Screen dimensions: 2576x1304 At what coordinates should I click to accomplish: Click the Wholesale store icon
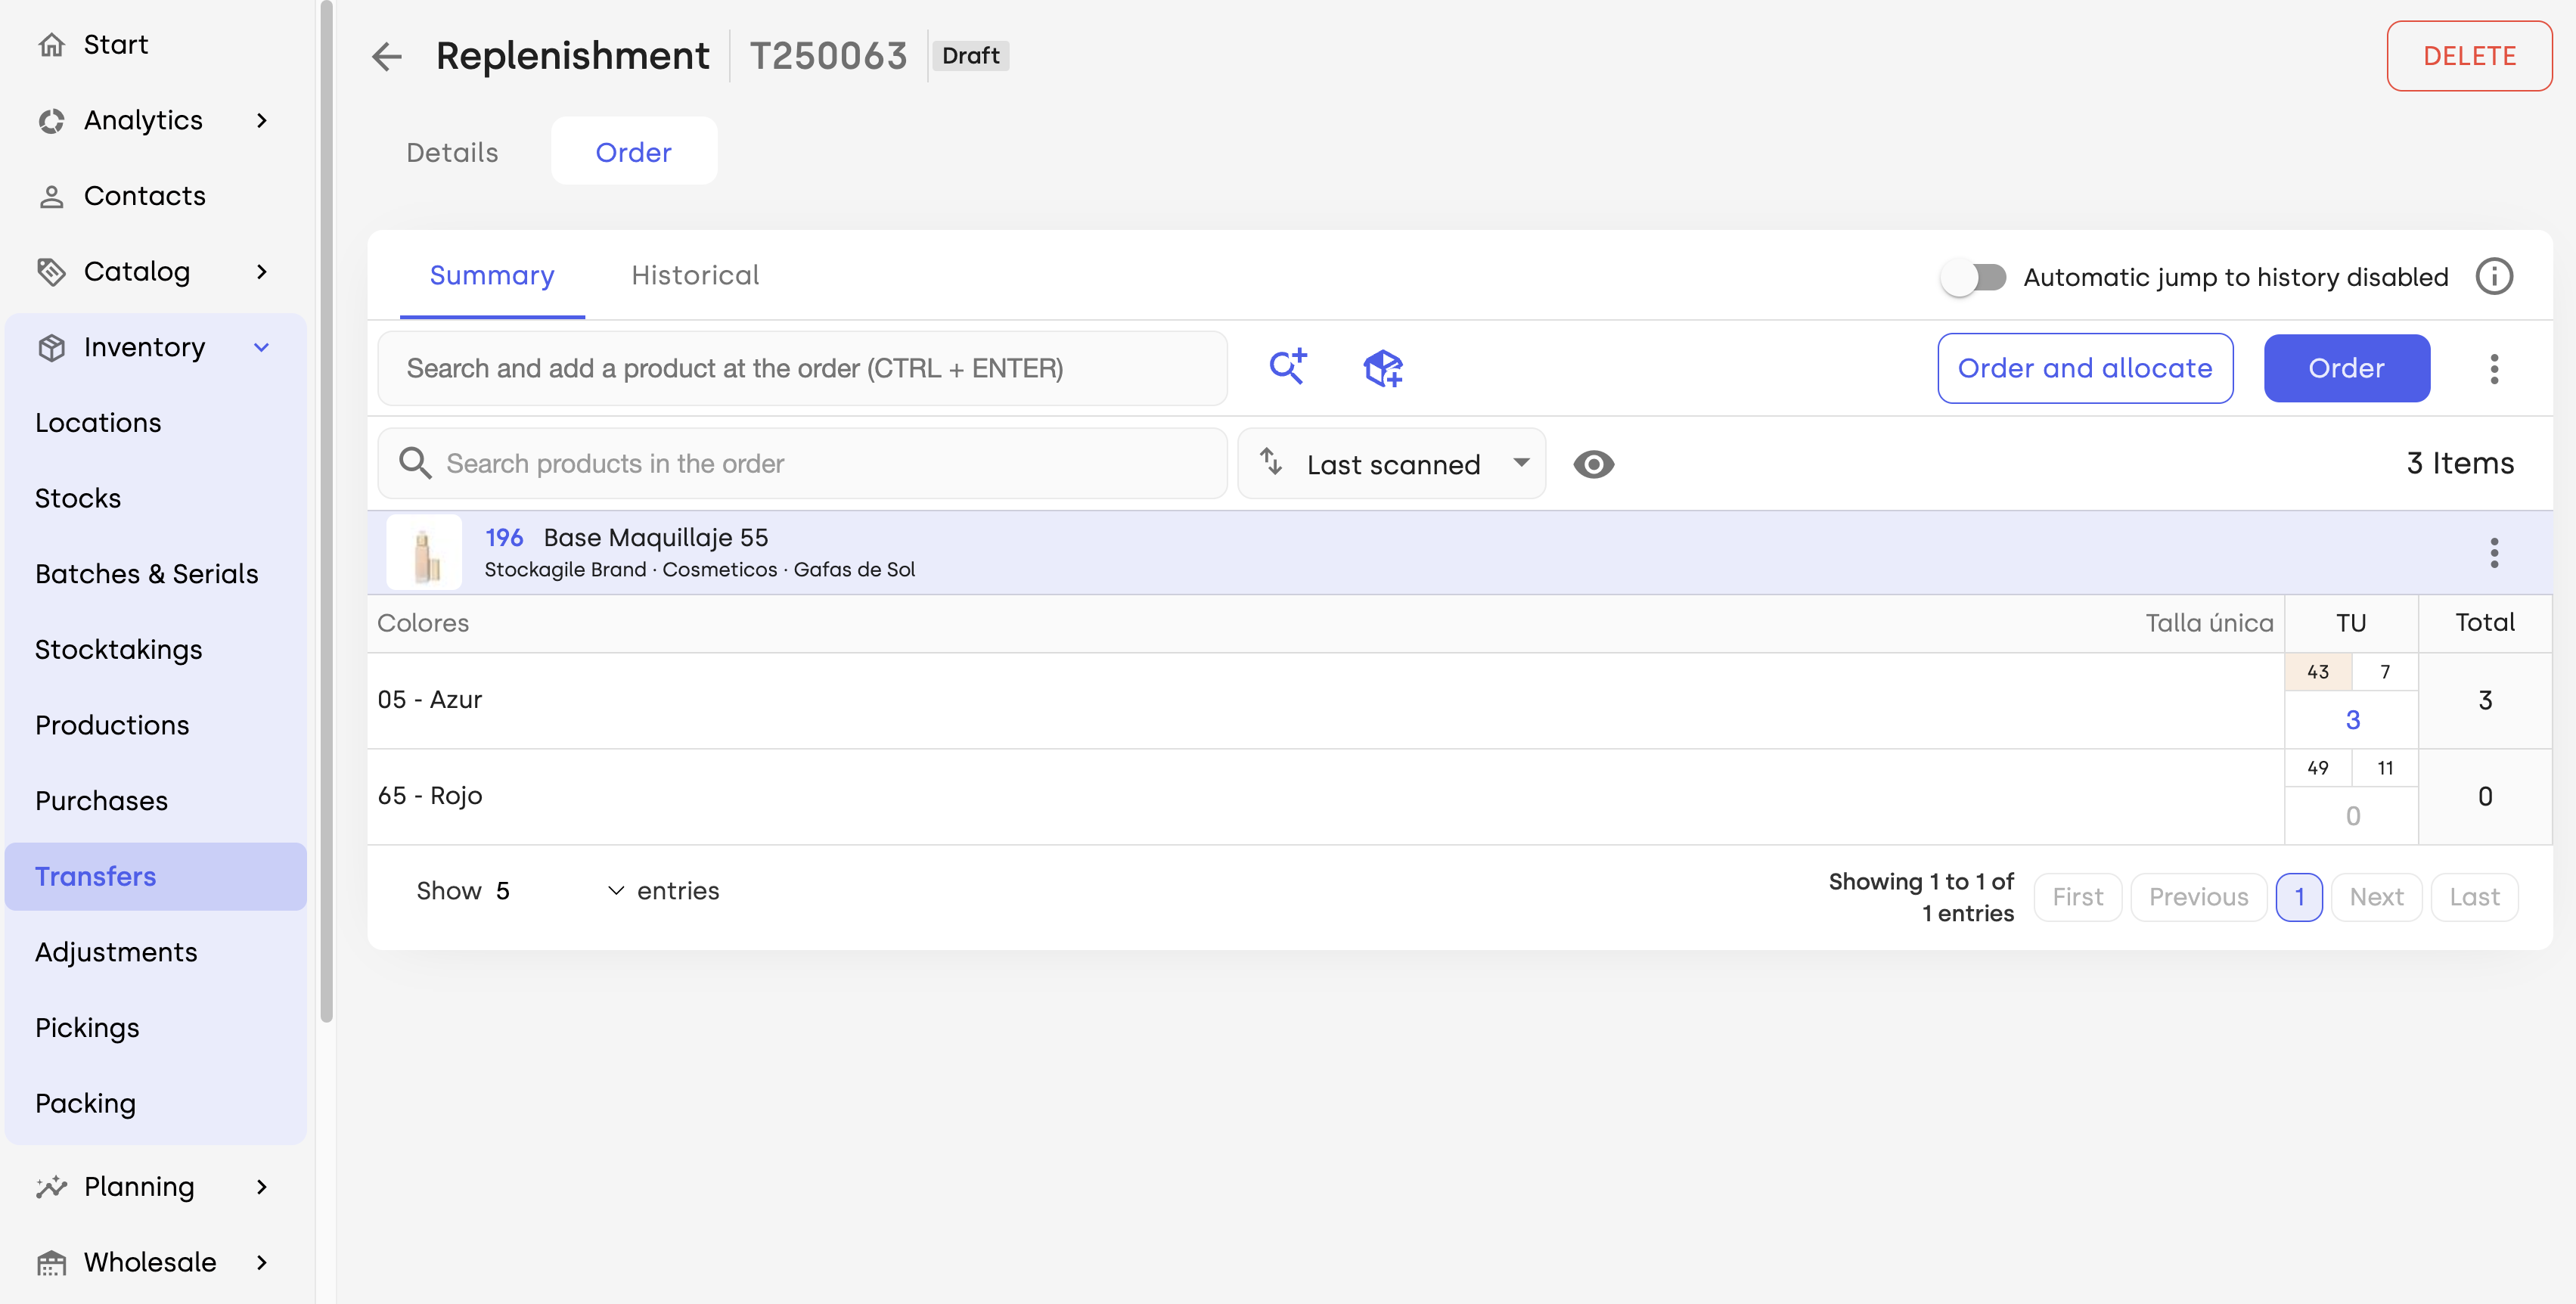click(x=51, y=1263)
